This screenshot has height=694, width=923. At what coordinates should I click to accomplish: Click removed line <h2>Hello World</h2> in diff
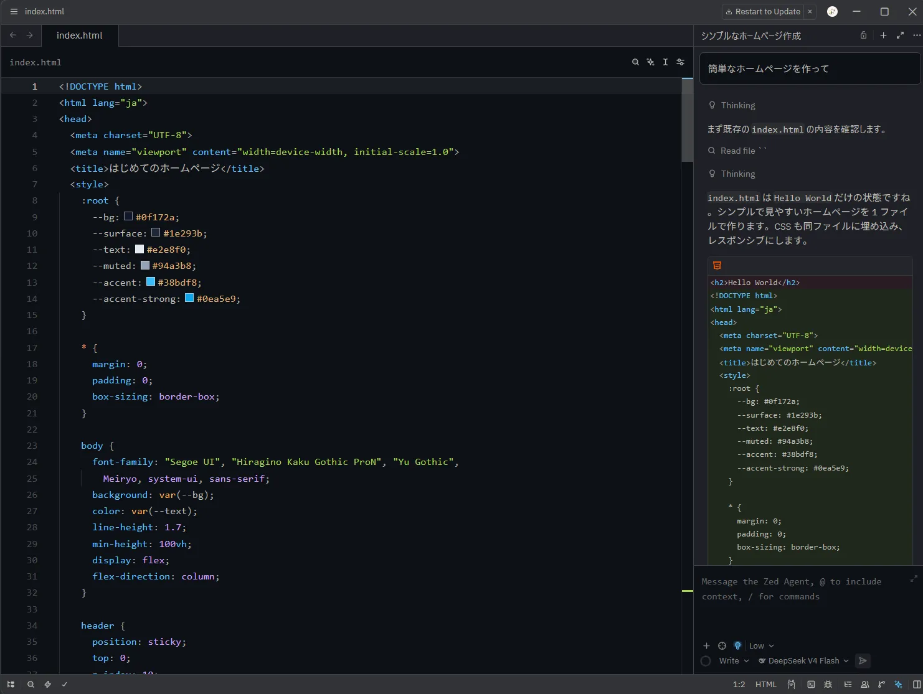click(755, 283)
